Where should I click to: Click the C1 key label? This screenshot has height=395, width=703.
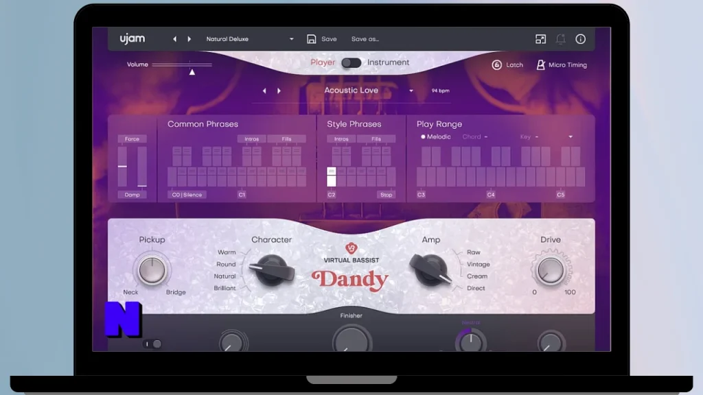click(242, 195)
